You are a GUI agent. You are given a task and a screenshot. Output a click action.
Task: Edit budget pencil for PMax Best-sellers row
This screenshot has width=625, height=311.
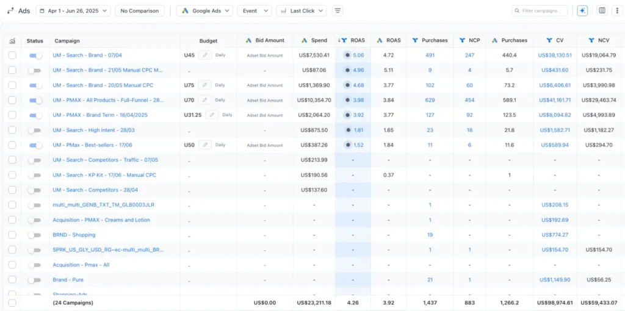click(205, 145)
